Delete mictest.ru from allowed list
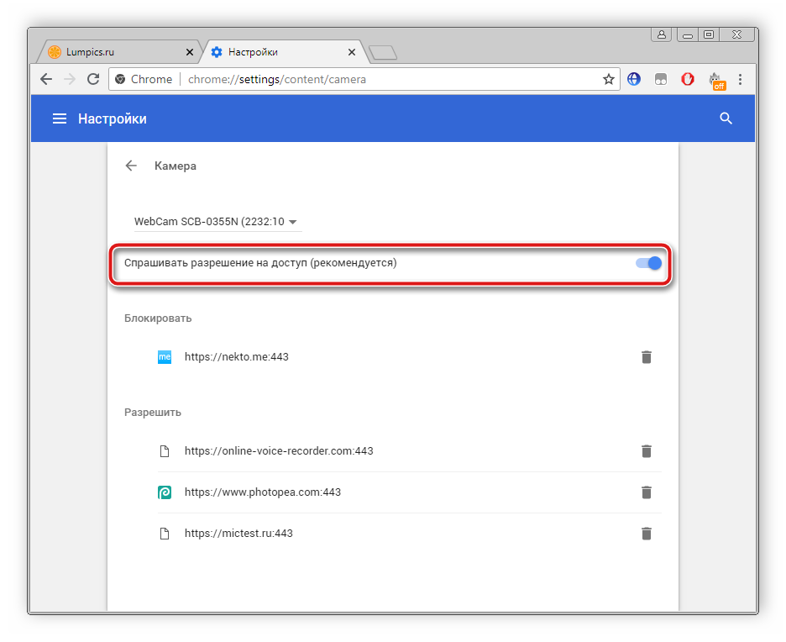The image size is (786, 642). 647,534
